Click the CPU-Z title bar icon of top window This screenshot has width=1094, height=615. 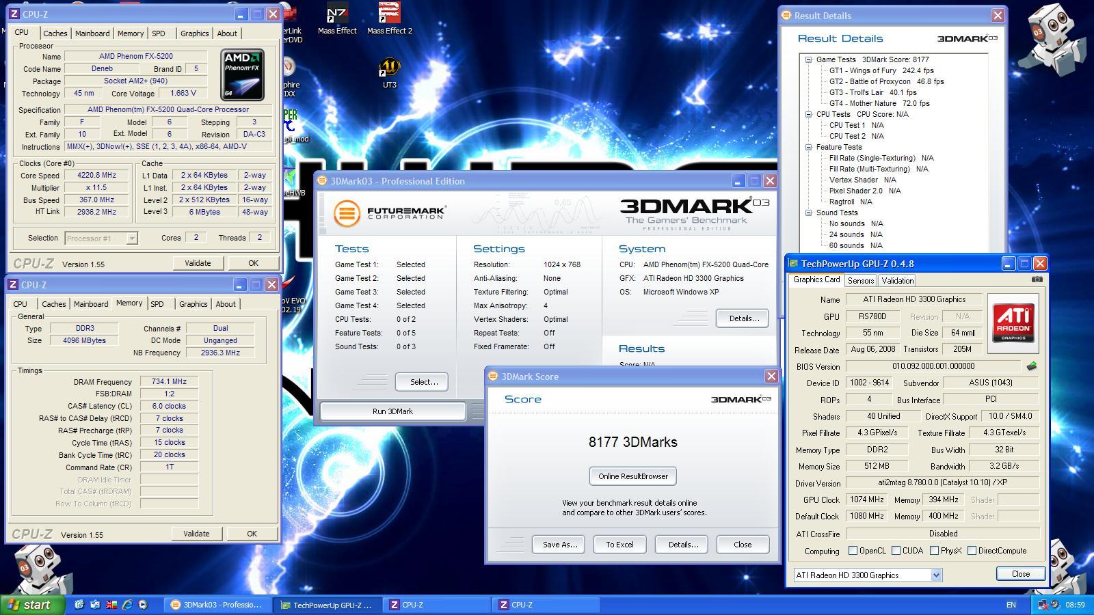[14, 14]
